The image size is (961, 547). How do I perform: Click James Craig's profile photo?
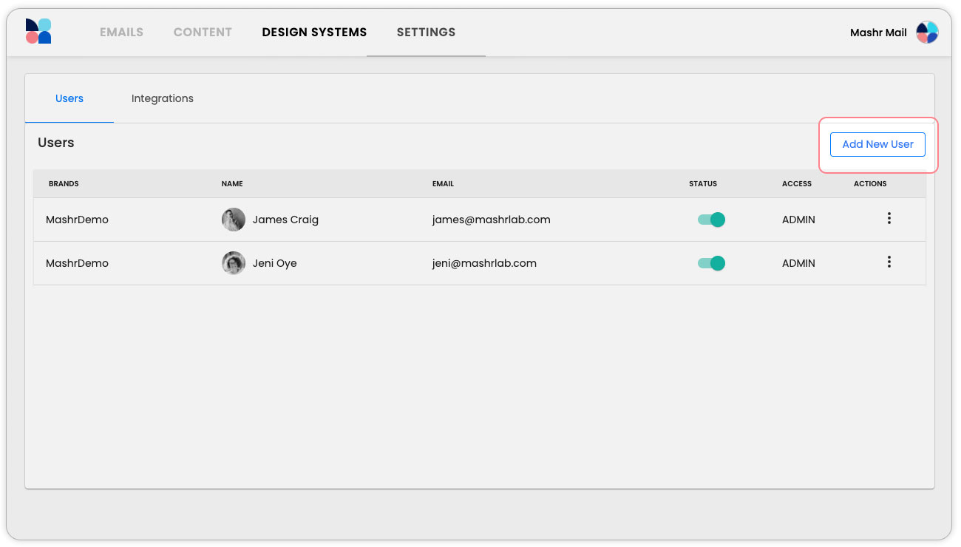[x=234, y=220]
